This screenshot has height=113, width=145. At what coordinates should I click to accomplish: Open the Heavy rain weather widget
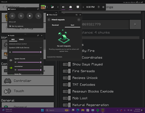click(x=7, y=110)
